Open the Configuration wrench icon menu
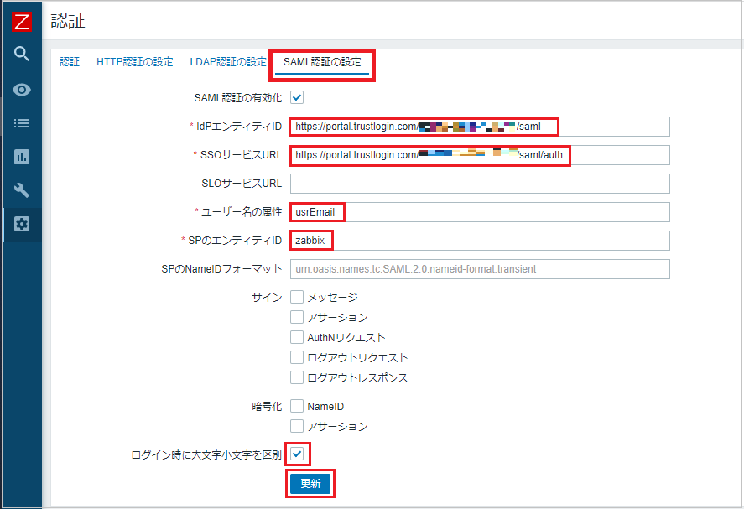 point(22,190)
